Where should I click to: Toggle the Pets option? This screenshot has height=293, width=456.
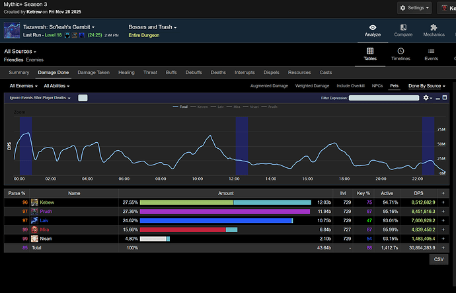pyautogui.click(x=394, y=85)
